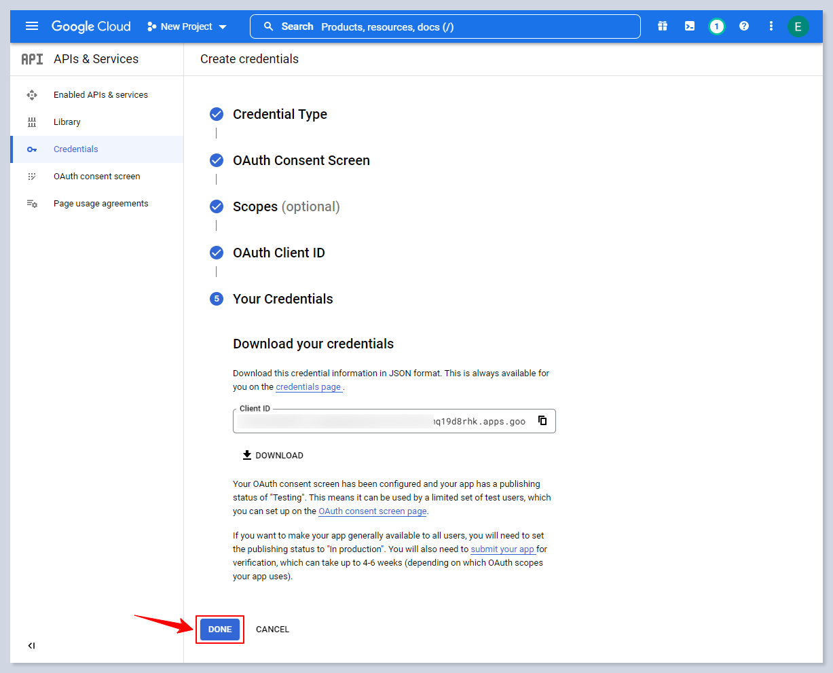Click the API logo icon in sidebar
Image resolution: width=833 pixels, height=673 pixels.
coord(32,59)
